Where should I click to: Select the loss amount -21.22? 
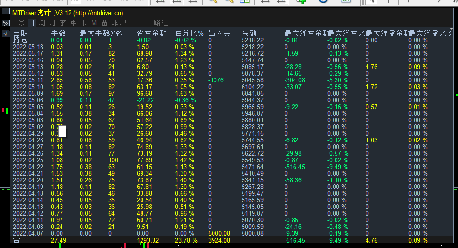click(145, 100)
